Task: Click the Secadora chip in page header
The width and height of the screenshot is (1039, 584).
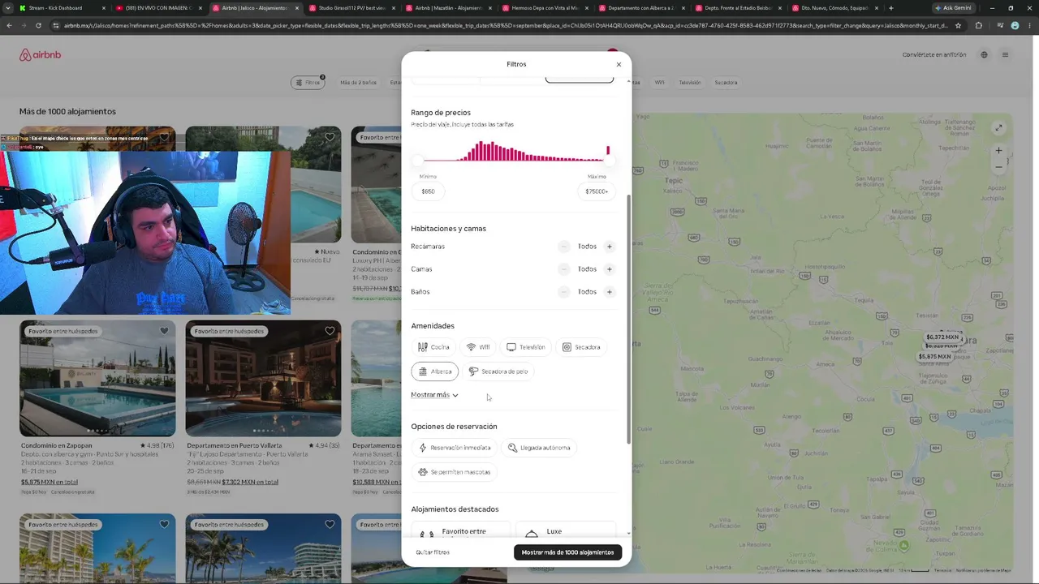Action: 726,82
